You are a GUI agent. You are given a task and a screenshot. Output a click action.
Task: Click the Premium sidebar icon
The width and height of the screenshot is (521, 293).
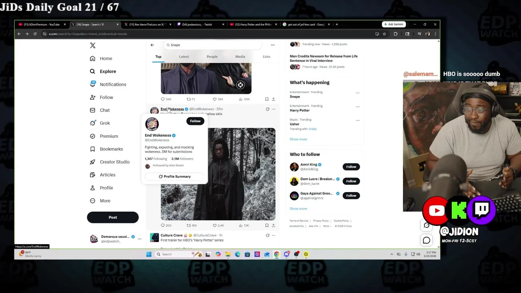pos(92,136)
